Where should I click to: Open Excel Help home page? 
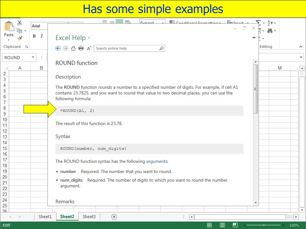73,48
